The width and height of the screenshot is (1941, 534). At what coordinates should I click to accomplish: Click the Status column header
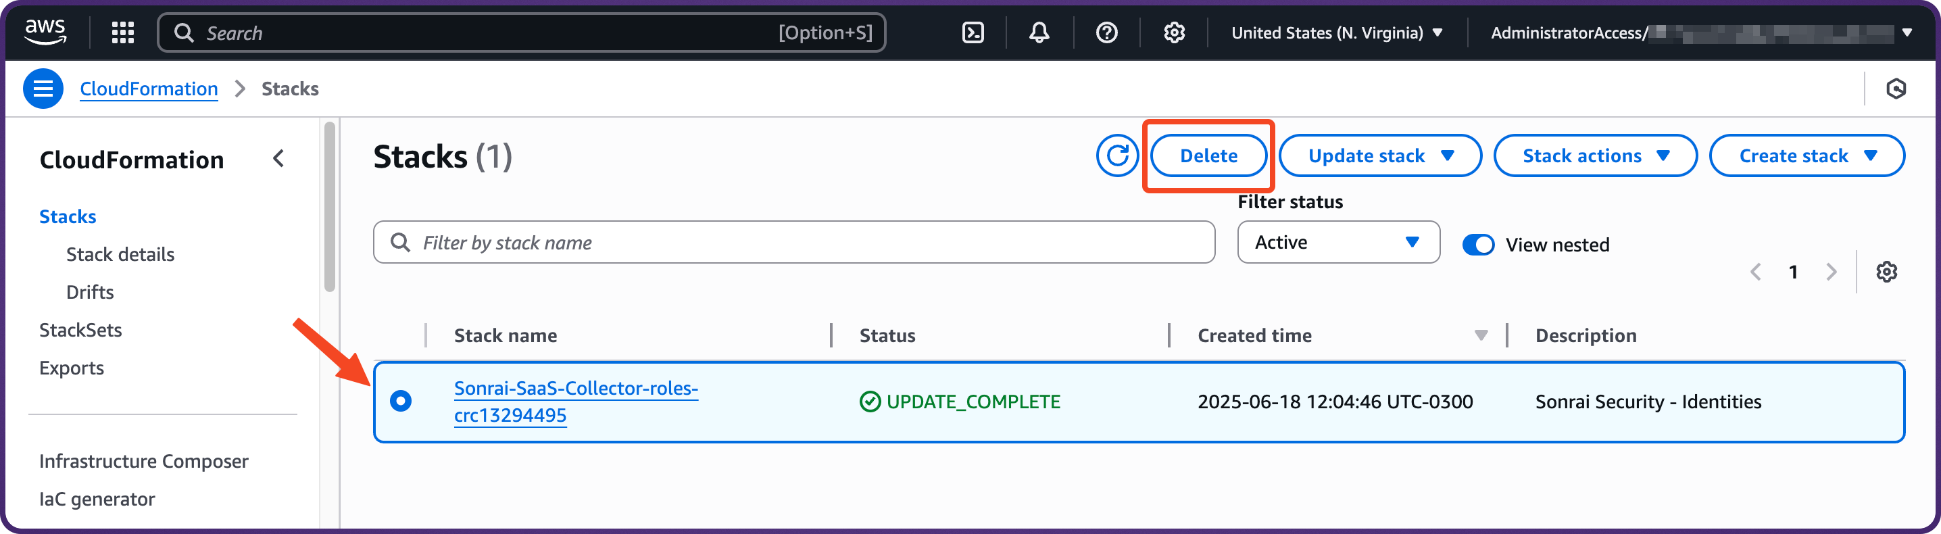[887, 336]
